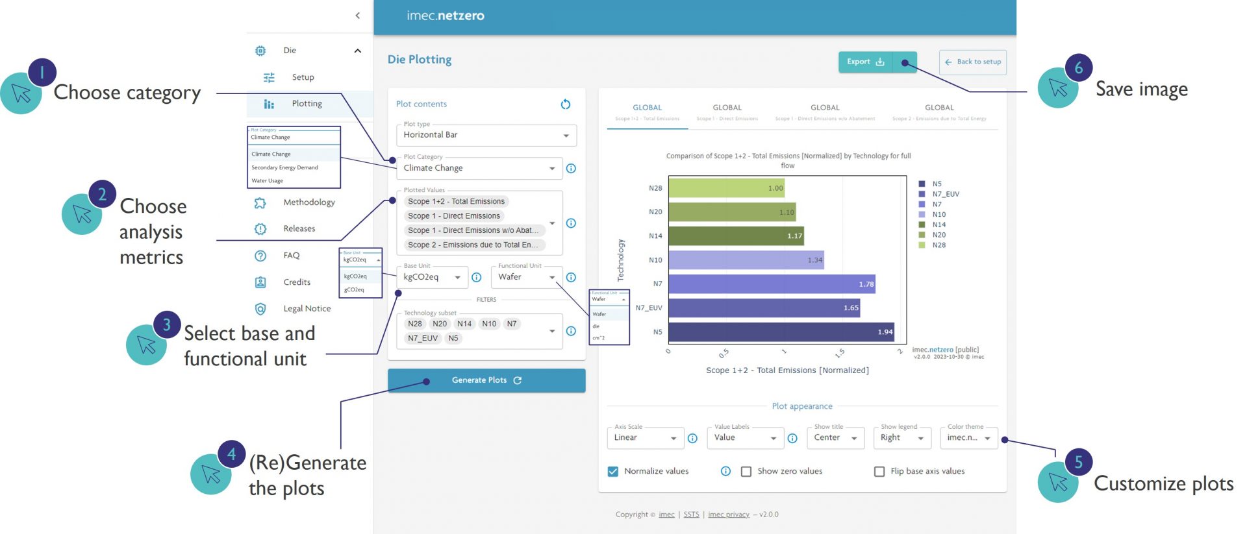Open the imec privacy footer link

tap(728, 515)
